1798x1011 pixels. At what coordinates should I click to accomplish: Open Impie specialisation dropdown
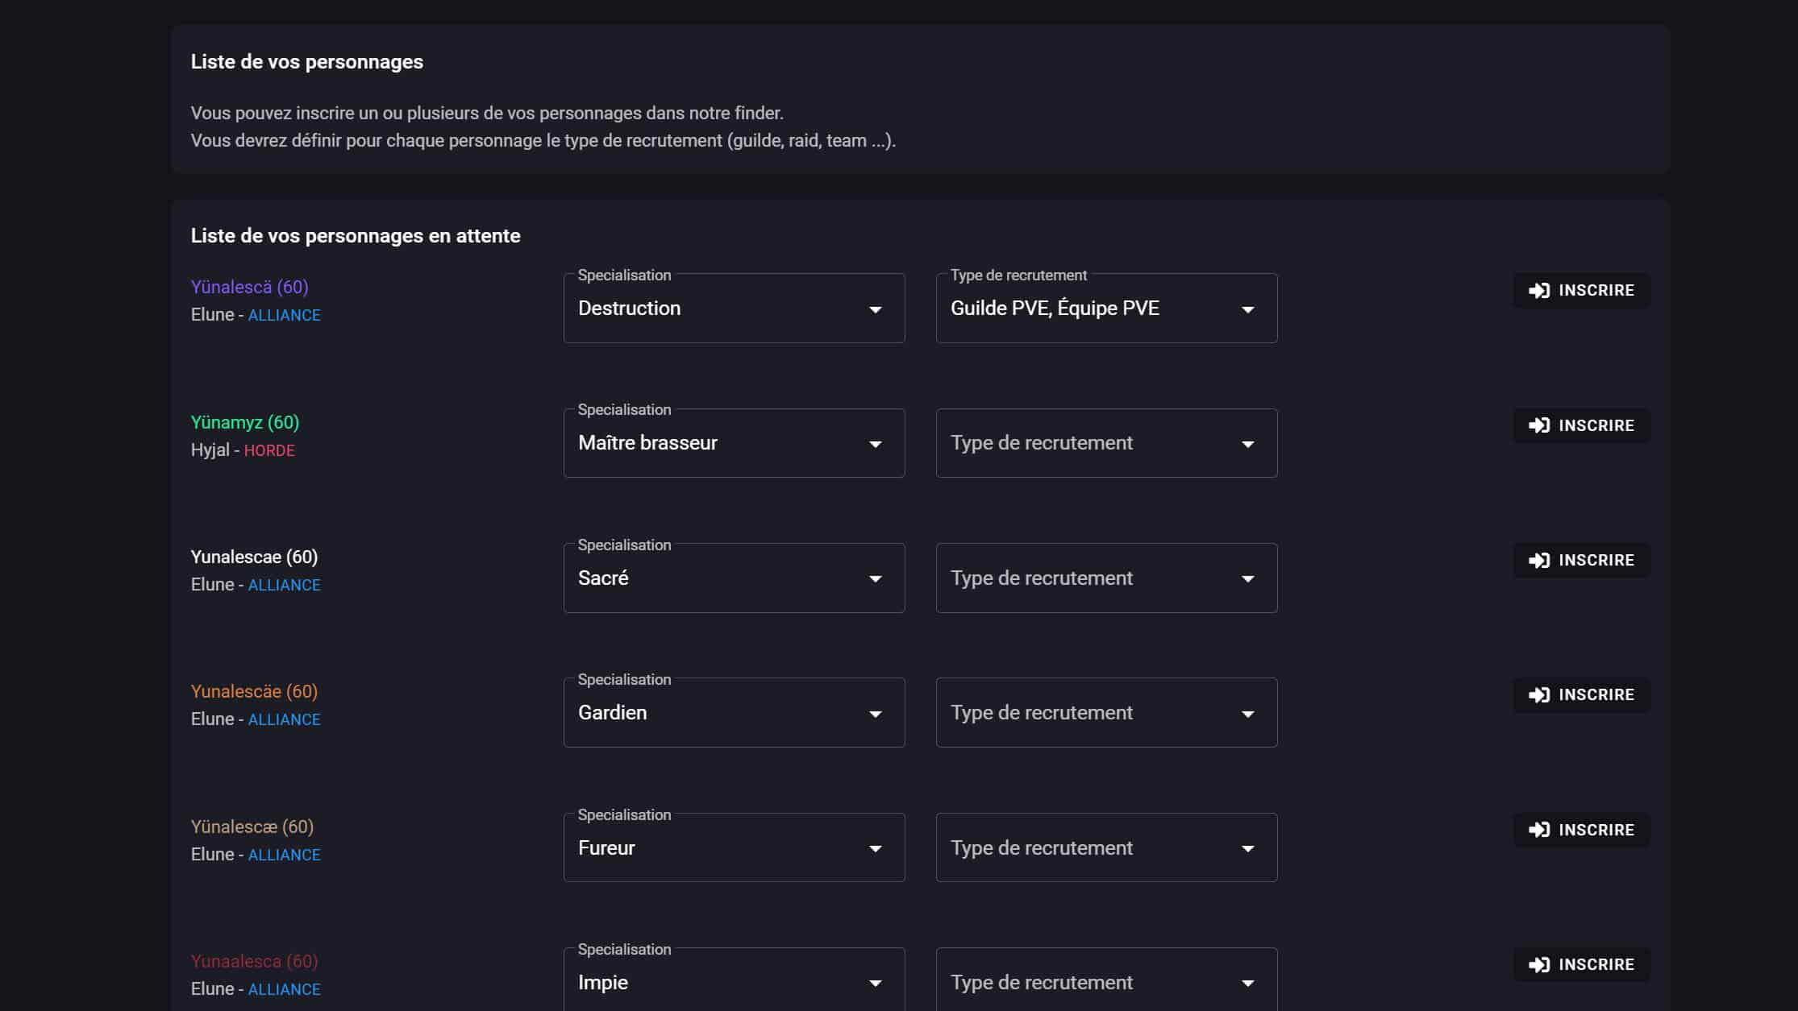733,983
